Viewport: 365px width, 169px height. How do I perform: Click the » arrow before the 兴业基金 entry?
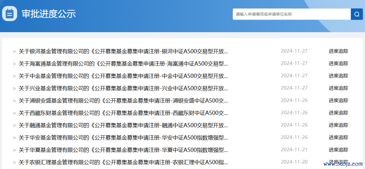[x=14, y=89]
